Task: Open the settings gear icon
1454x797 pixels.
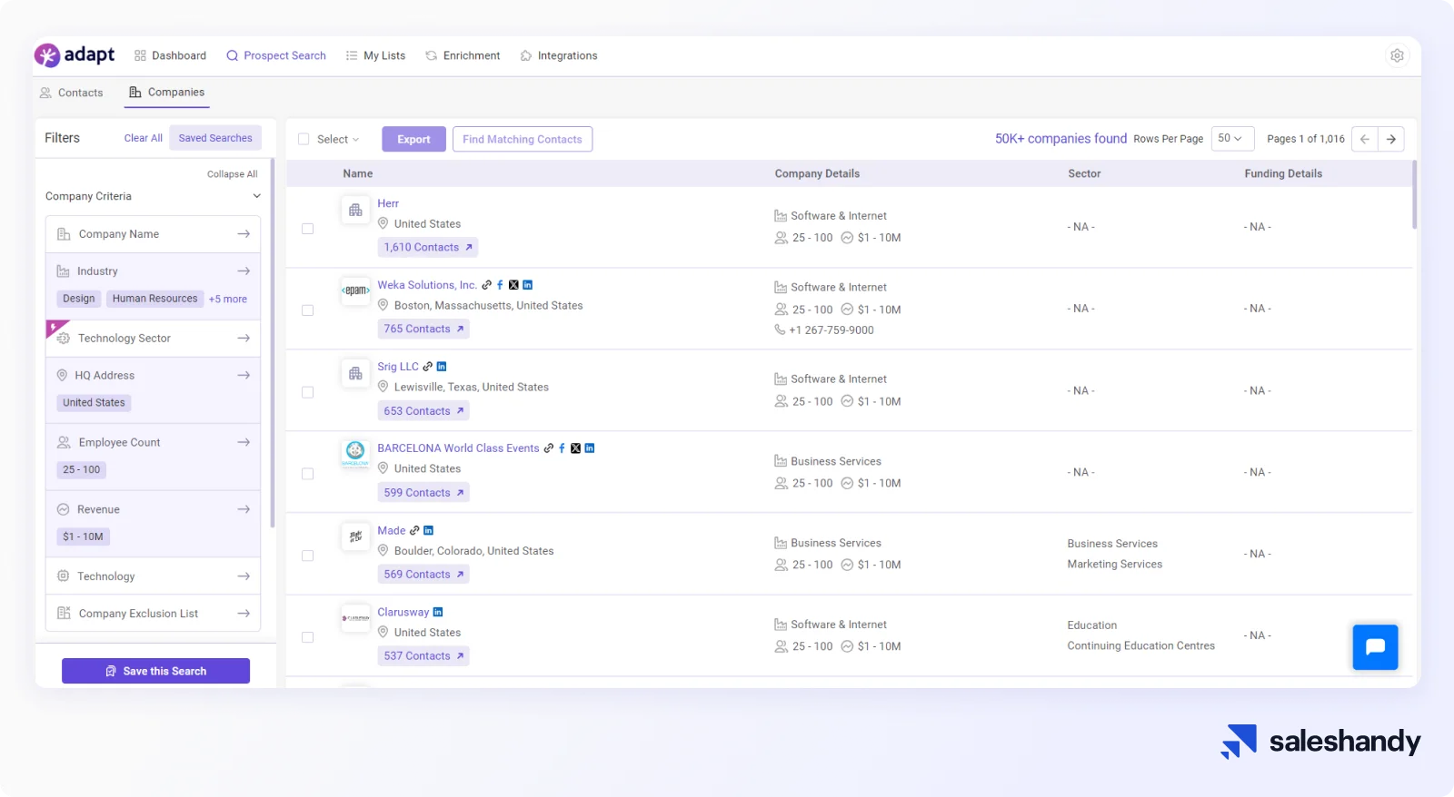Action: [x=1397, y=55]
